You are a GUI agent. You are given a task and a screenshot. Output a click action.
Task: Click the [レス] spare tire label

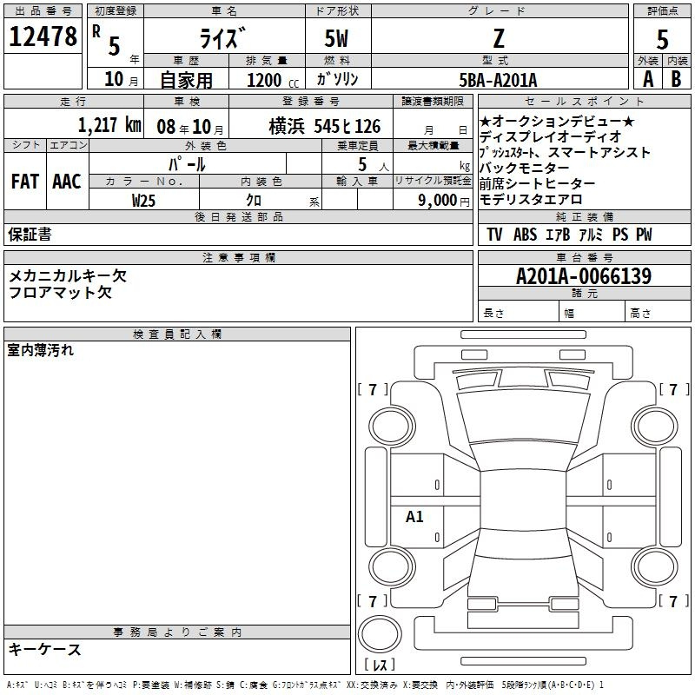click(380, 666)
